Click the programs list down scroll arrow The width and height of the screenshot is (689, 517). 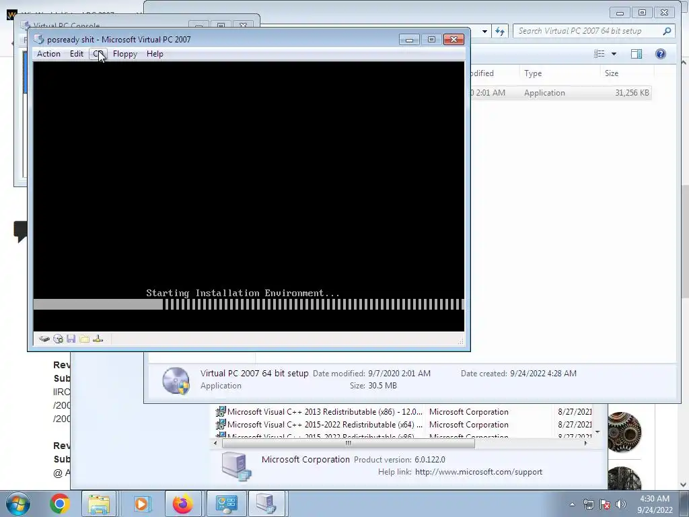coord(597,432)
